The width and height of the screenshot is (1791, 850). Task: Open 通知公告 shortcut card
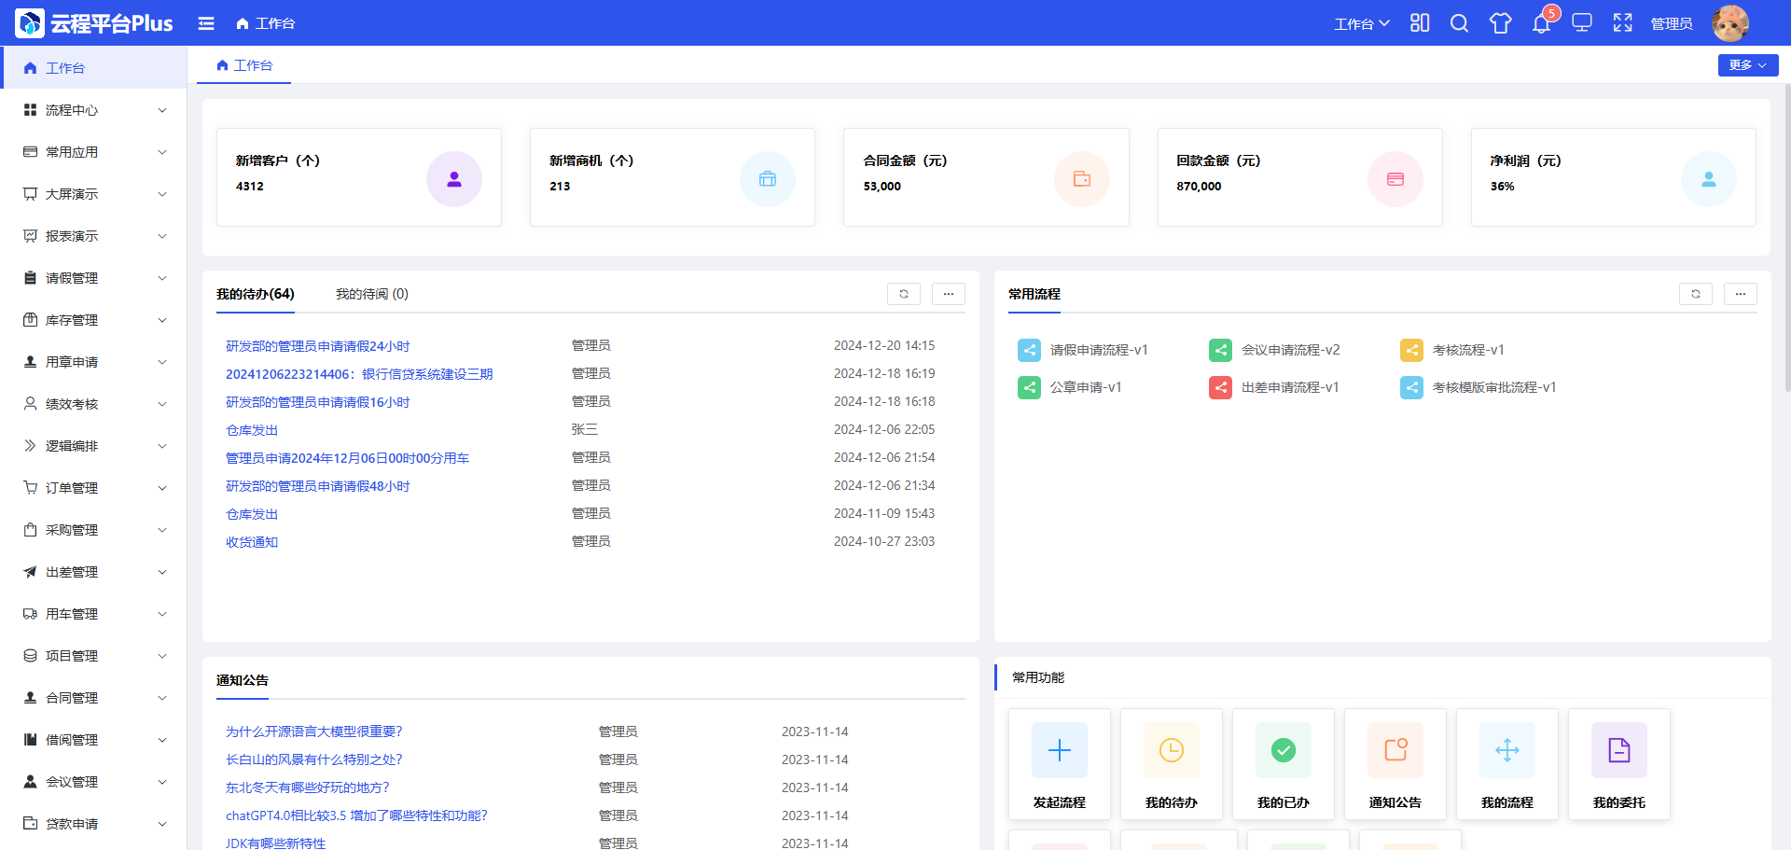click(1395, 764)
